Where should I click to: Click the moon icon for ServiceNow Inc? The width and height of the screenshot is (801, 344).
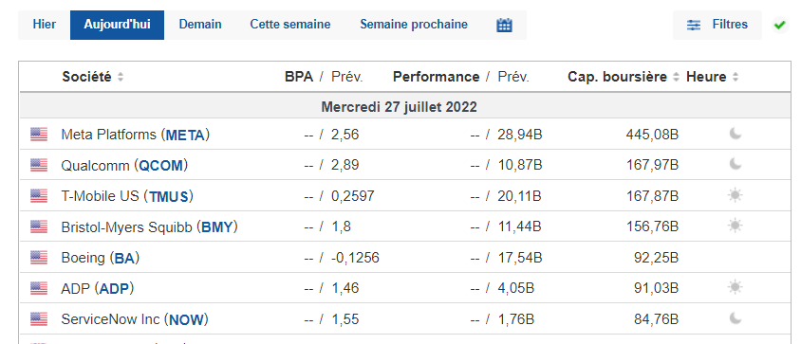coord(736,318)
